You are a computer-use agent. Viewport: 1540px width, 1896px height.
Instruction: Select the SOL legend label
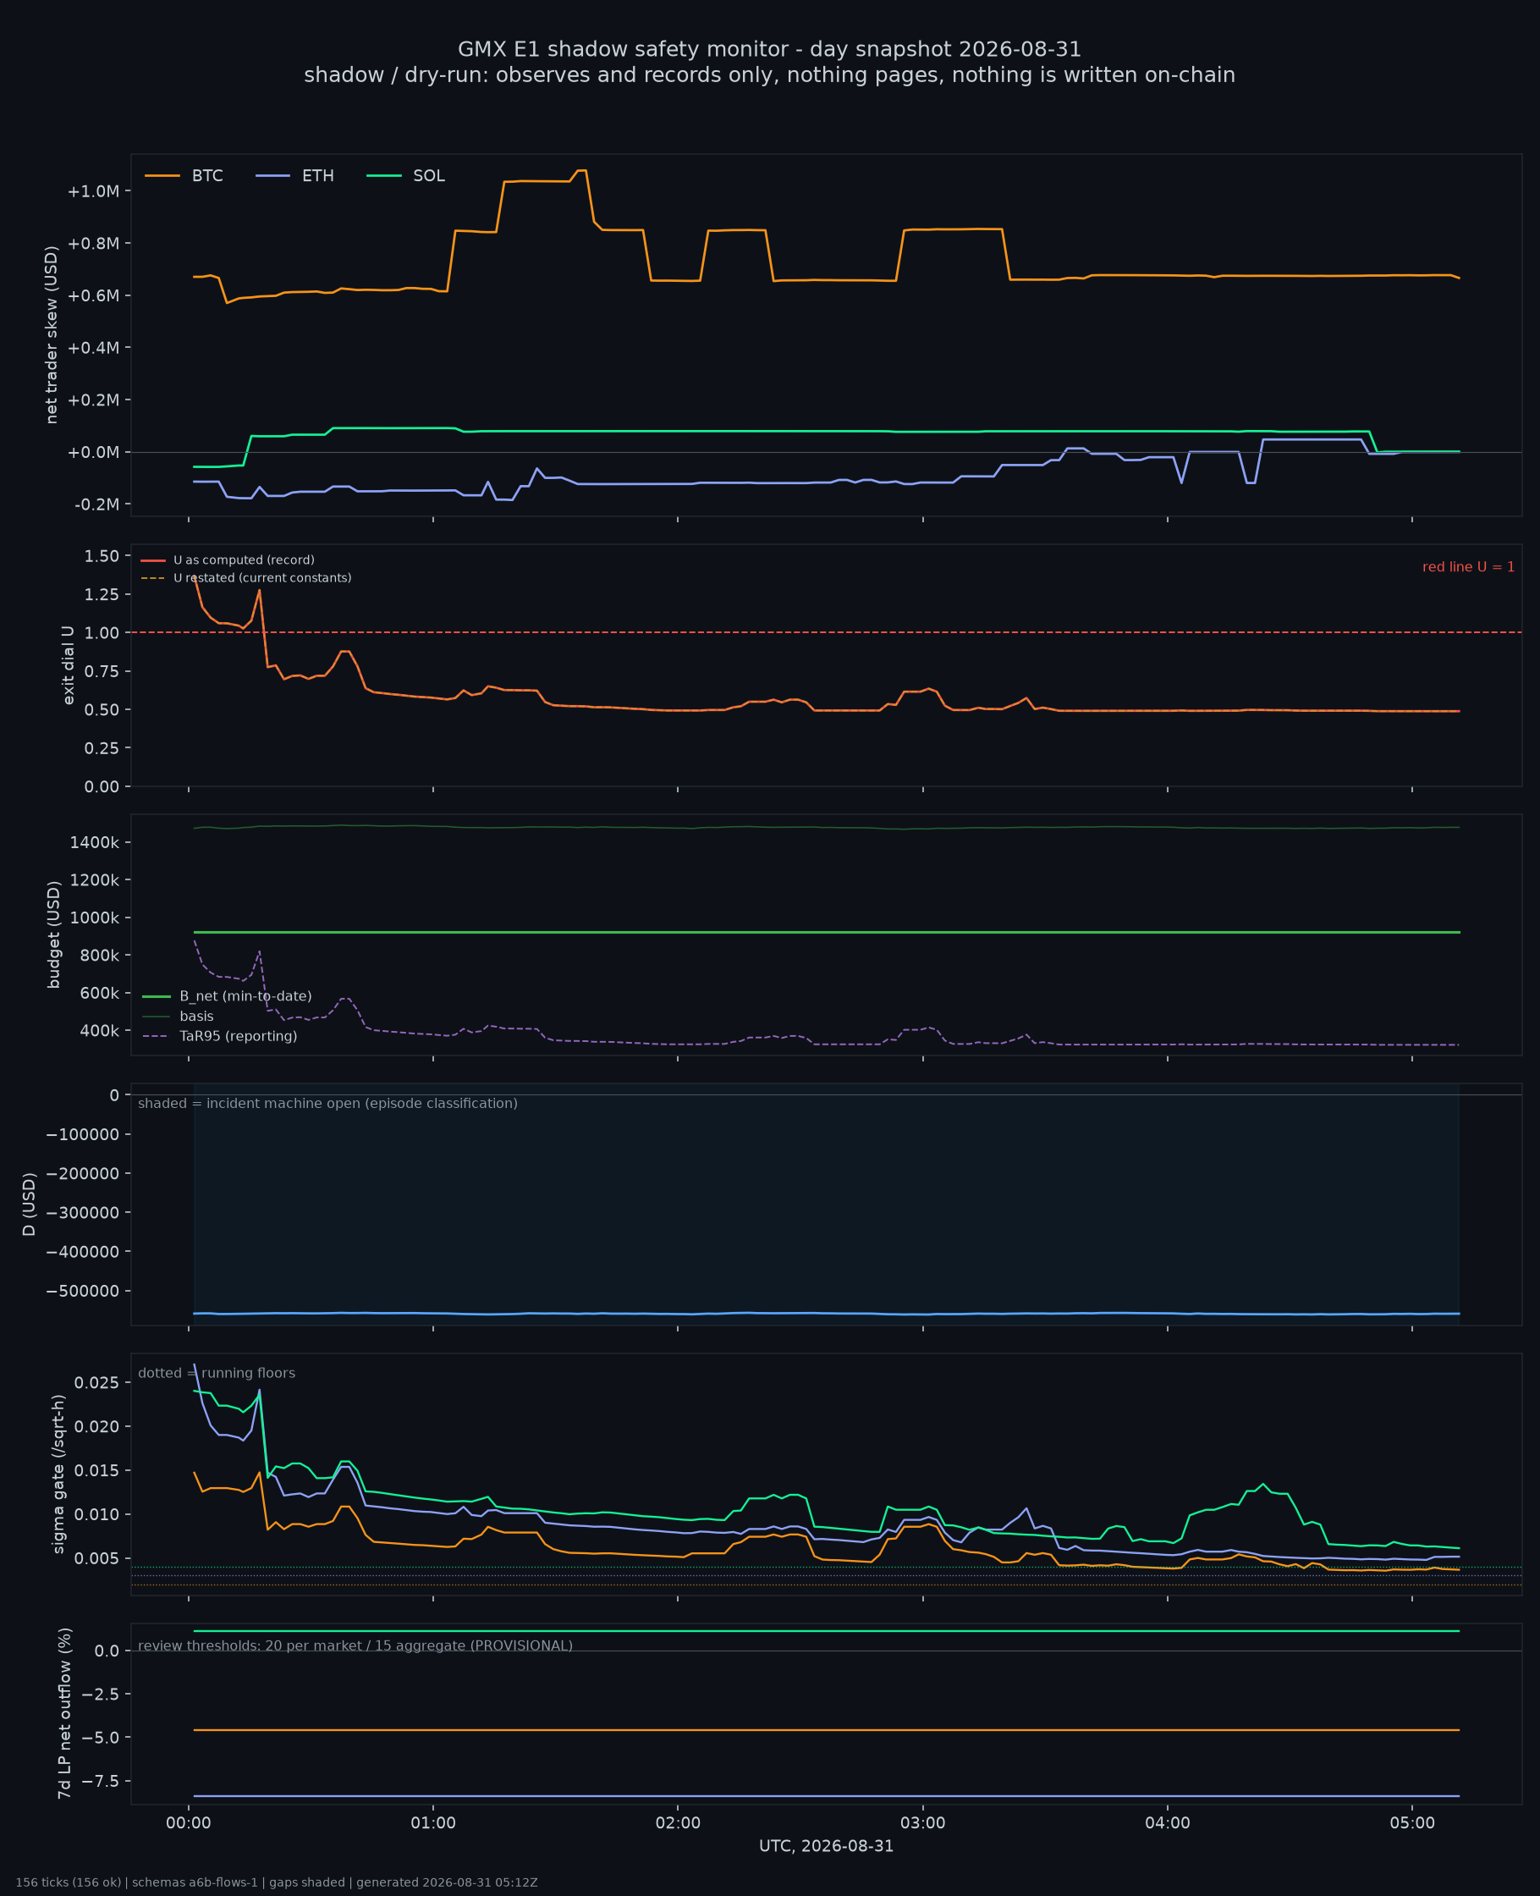(x=428, y=177)
